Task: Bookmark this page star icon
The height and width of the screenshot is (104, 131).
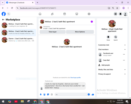Action: [x=117, y=8]
